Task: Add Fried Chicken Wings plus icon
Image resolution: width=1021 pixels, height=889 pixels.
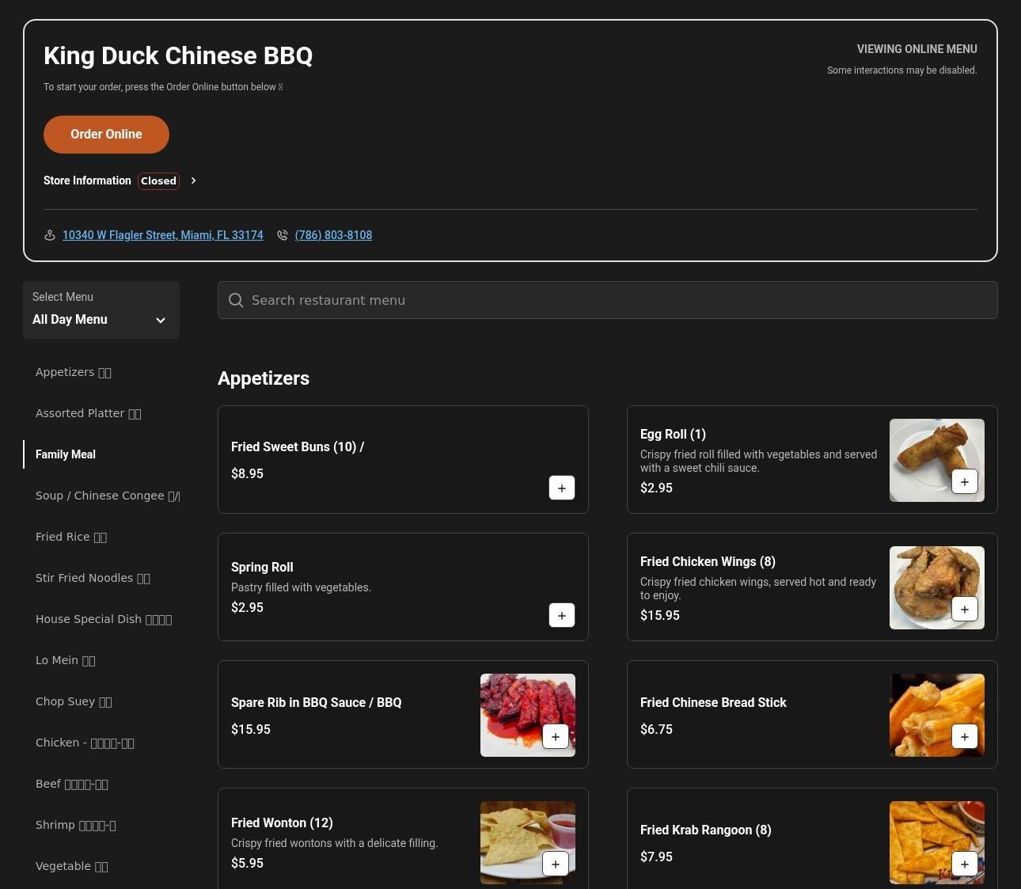Action: [x=964, y=609]
